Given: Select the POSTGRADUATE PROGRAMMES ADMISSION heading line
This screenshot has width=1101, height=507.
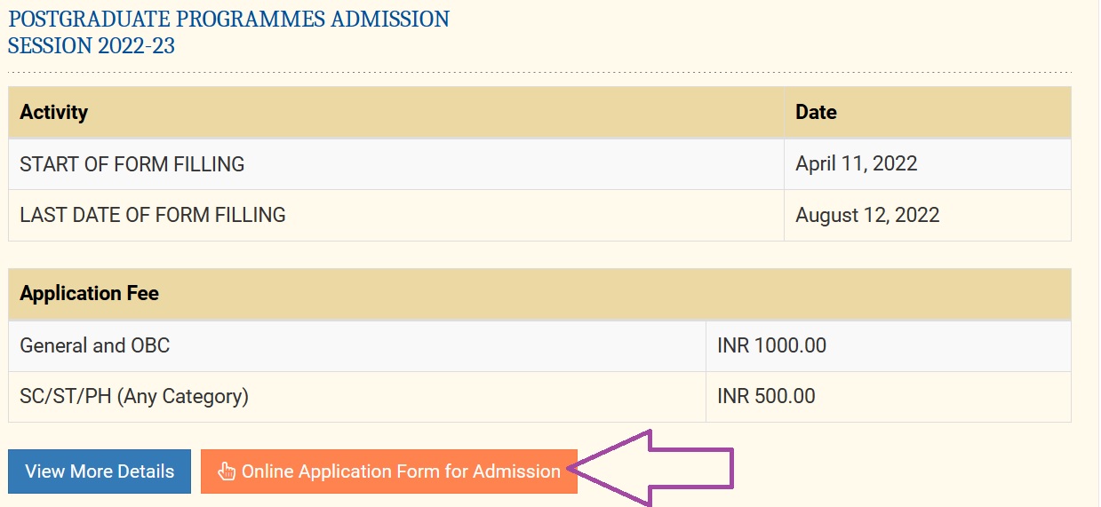Looking at the screenshot, I should click(228, 19).
